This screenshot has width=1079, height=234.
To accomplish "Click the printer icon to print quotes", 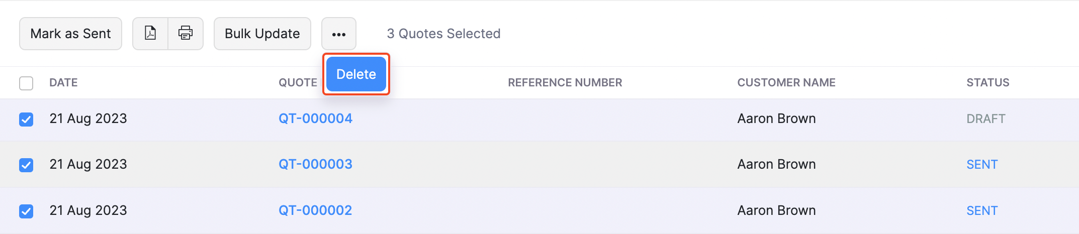I will click(186, 34).
